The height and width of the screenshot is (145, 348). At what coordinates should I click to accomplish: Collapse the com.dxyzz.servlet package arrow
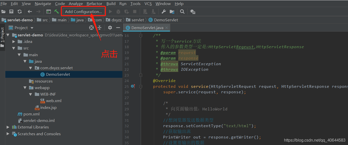tap(30, 68)
